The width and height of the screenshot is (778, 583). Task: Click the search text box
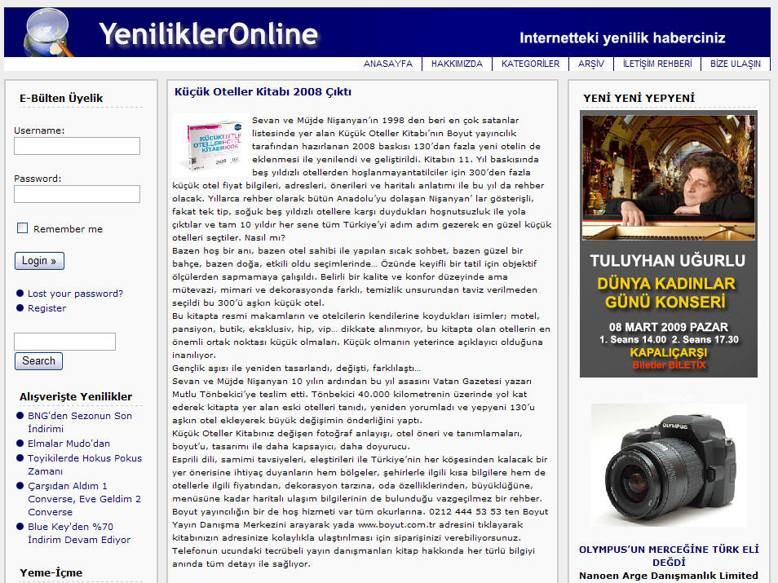tap(64, 341)
